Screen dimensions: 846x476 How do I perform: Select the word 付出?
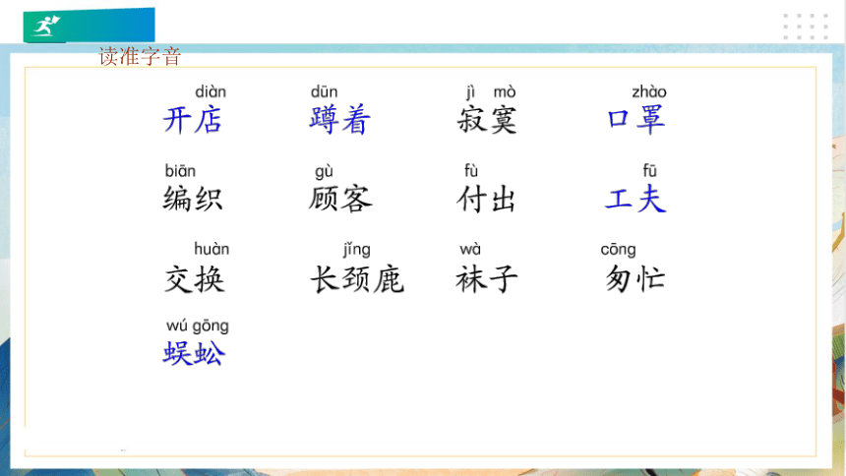point(486,199)
